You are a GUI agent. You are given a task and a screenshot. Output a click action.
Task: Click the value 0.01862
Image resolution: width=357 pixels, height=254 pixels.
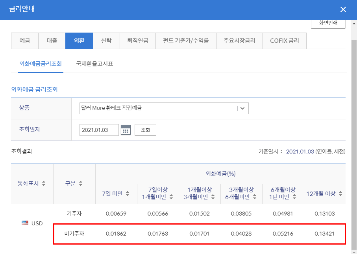(116, 234)
